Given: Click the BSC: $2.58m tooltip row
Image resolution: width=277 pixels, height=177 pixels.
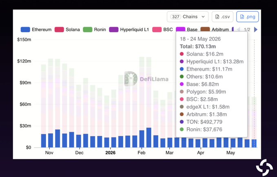Looking at the screenshot, I should (199, 99).
